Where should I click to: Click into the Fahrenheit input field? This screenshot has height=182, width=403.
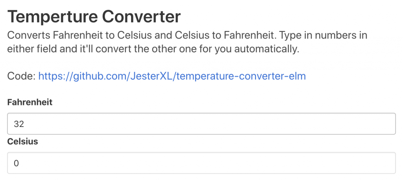(201, 124)
